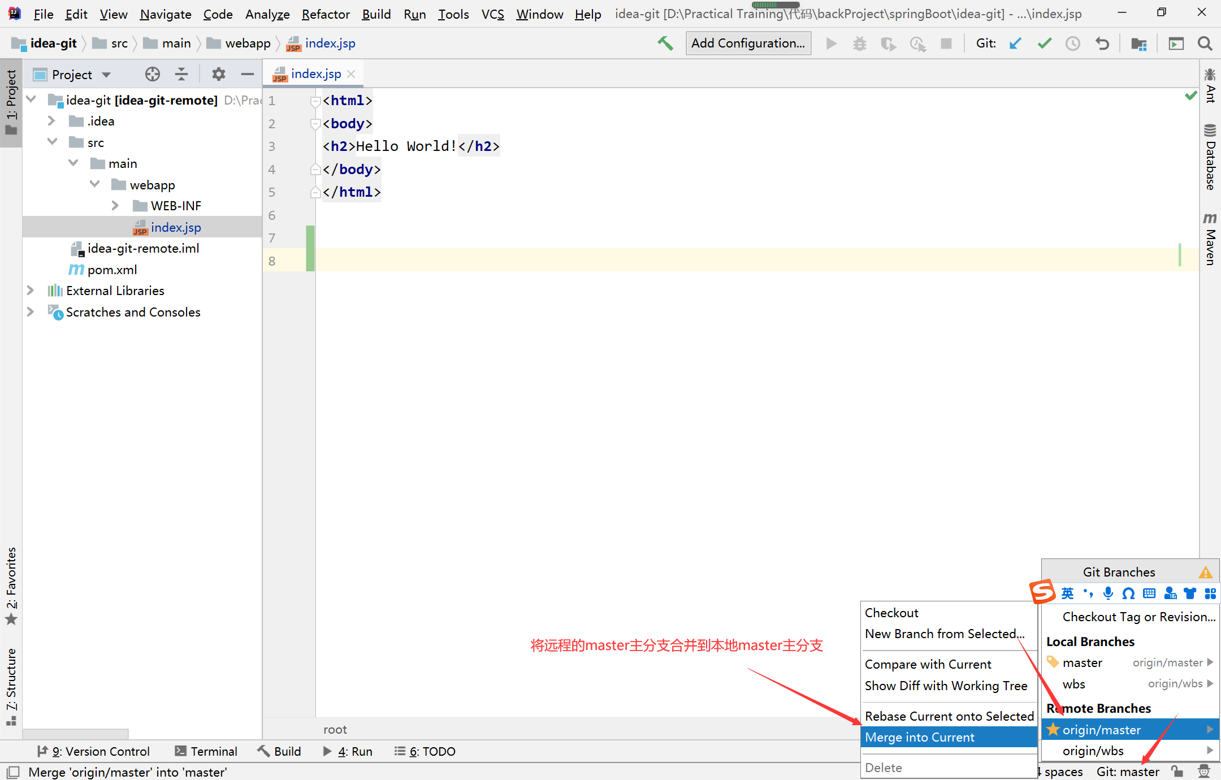1221x780 pixels.
Task: Click the Git Rollback undo arrow
Action: click(x=1102, y=44)
